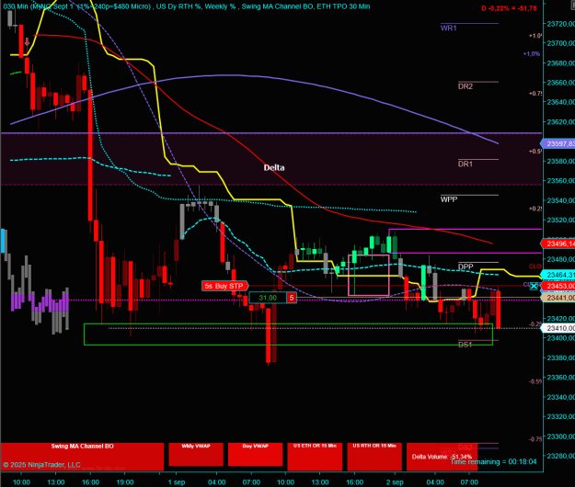Click the cyan 23464,31 price marker
The image size is (575, 487).
(558, 275)
